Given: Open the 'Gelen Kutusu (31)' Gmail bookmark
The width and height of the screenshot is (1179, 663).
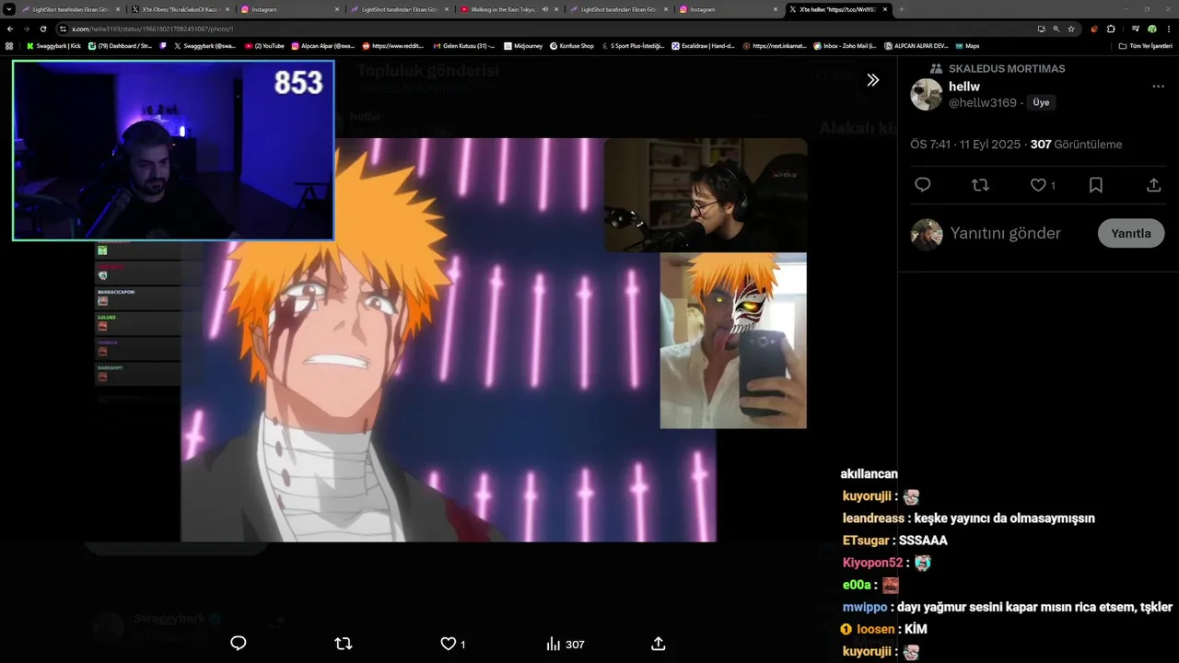Looking at the screenshot, I should pos(463,45).
